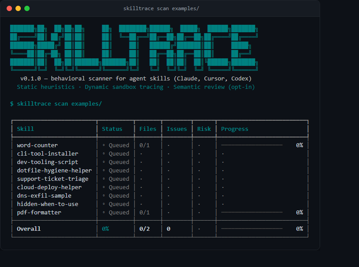Click the 'Status' column header

pyautogui.click(x=112, y=129)
